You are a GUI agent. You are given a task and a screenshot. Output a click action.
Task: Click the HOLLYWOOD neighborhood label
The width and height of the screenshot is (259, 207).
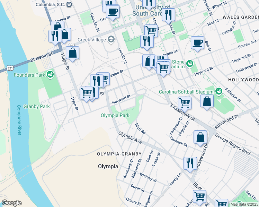click(243, 80)
